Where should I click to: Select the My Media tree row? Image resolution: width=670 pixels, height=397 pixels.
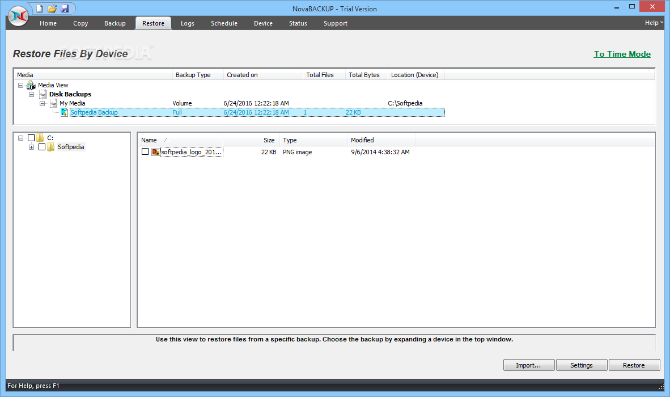72,103
